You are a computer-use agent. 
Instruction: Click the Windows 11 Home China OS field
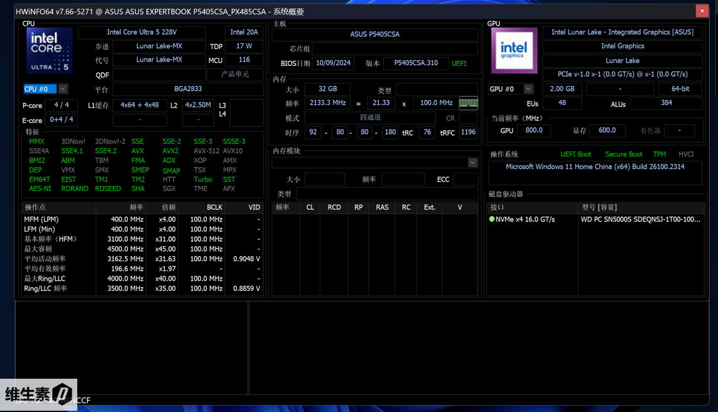click(x=595, y=166)
